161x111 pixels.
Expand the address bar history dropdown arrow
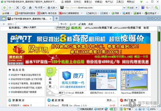click(x=124, y=7)
